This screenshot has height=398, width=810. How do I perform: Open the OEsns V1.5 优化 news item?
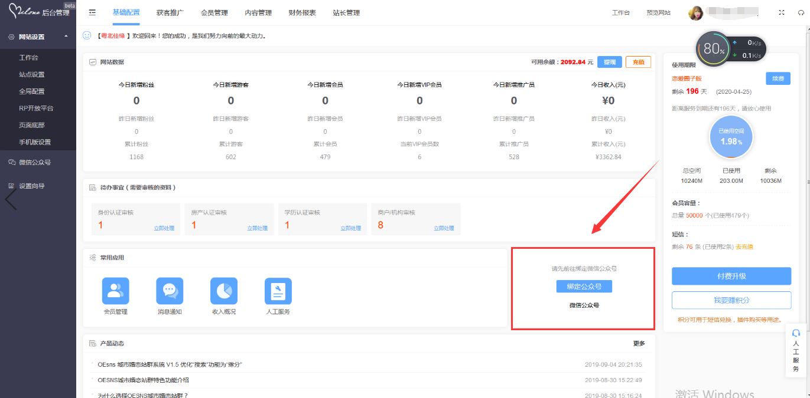coord(170,364)
